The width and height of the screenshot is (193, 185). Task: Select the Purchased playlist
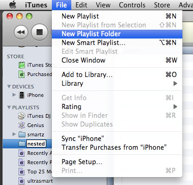(x=27, y=74)
